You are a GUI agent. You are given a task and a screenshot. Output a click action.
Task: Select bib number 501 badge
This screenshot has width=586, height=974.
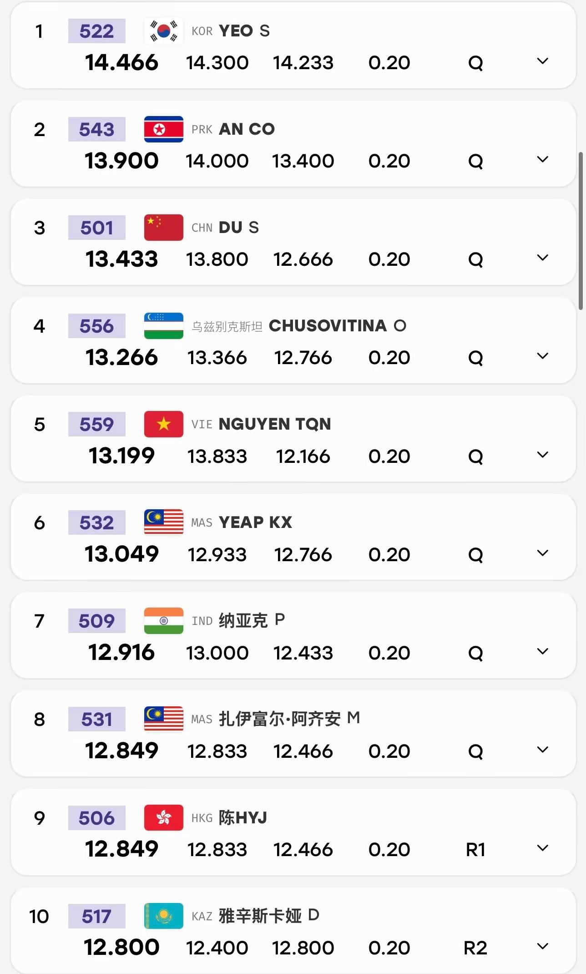(x=97, y=228)
